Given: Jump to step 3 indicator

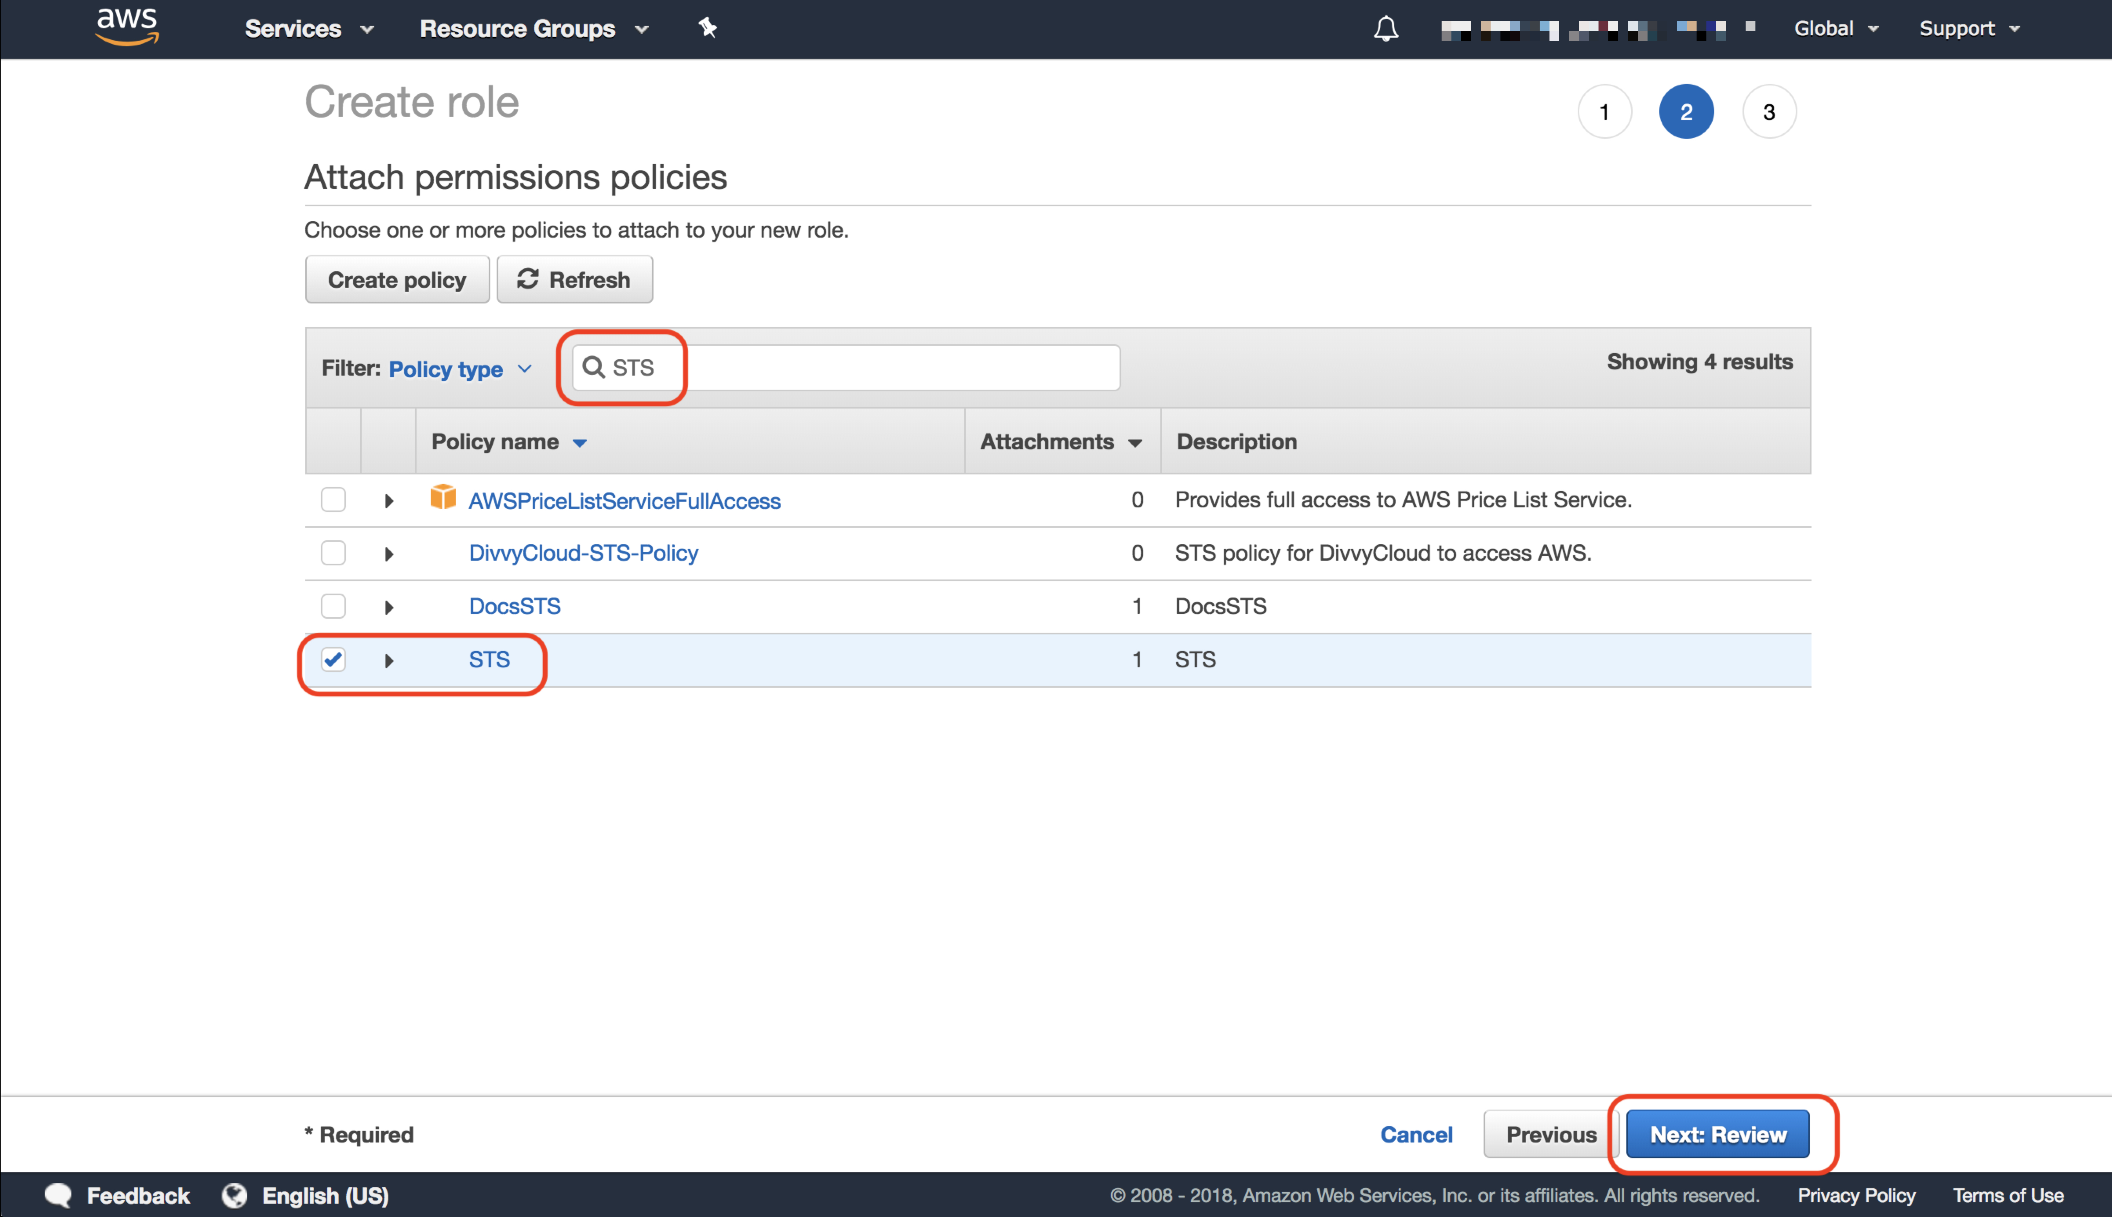Looking at the screenshot, I should point(1768,112).
